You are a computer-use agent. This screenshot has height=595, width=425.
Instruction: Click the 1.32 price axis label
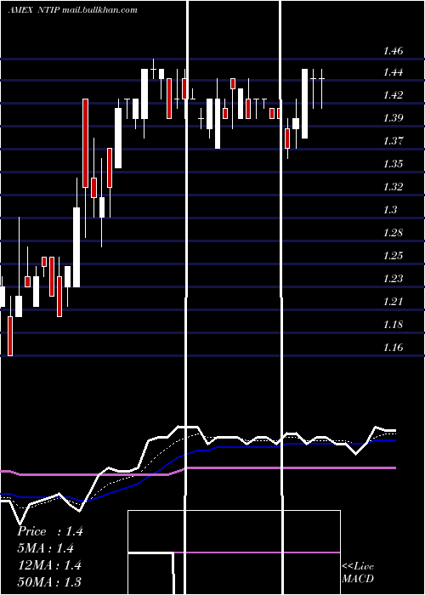(393, 187)
